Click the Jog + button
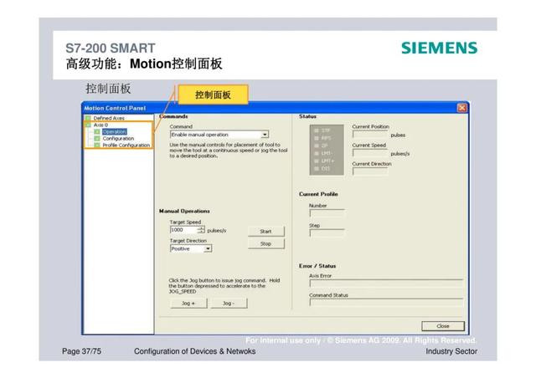The image size is (536, 378). pyautogui.click(x=188, y=304)
